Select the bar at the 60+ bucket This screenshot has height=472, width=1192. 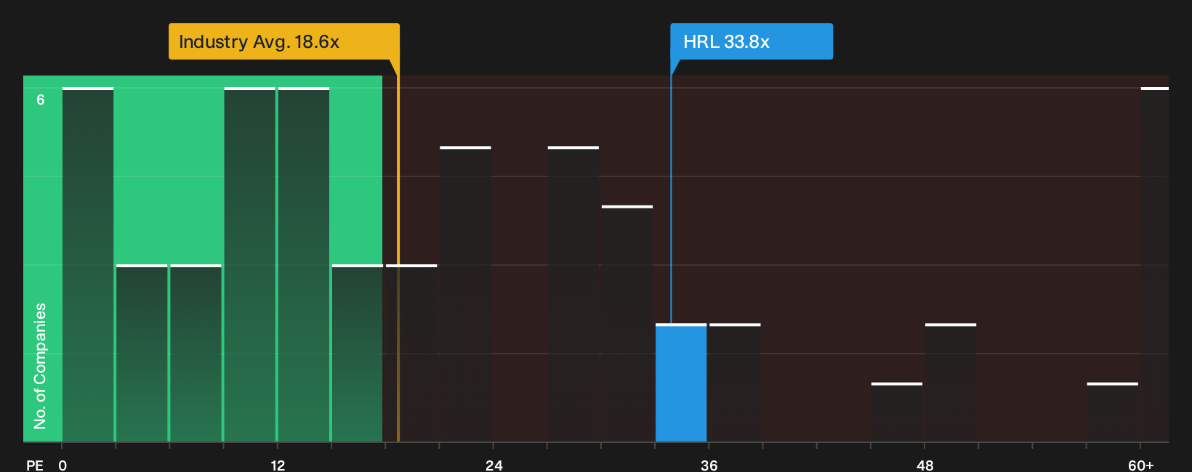pos(1155,264)
